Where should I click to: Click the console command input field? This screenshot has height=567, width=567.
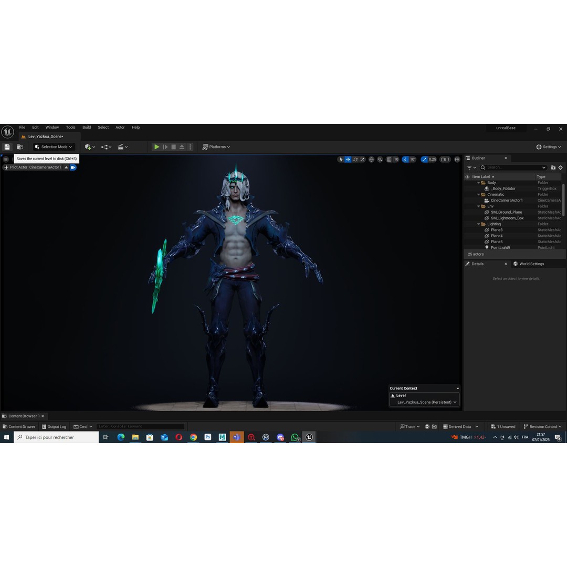pyautogui.click(x=140, y=426)
